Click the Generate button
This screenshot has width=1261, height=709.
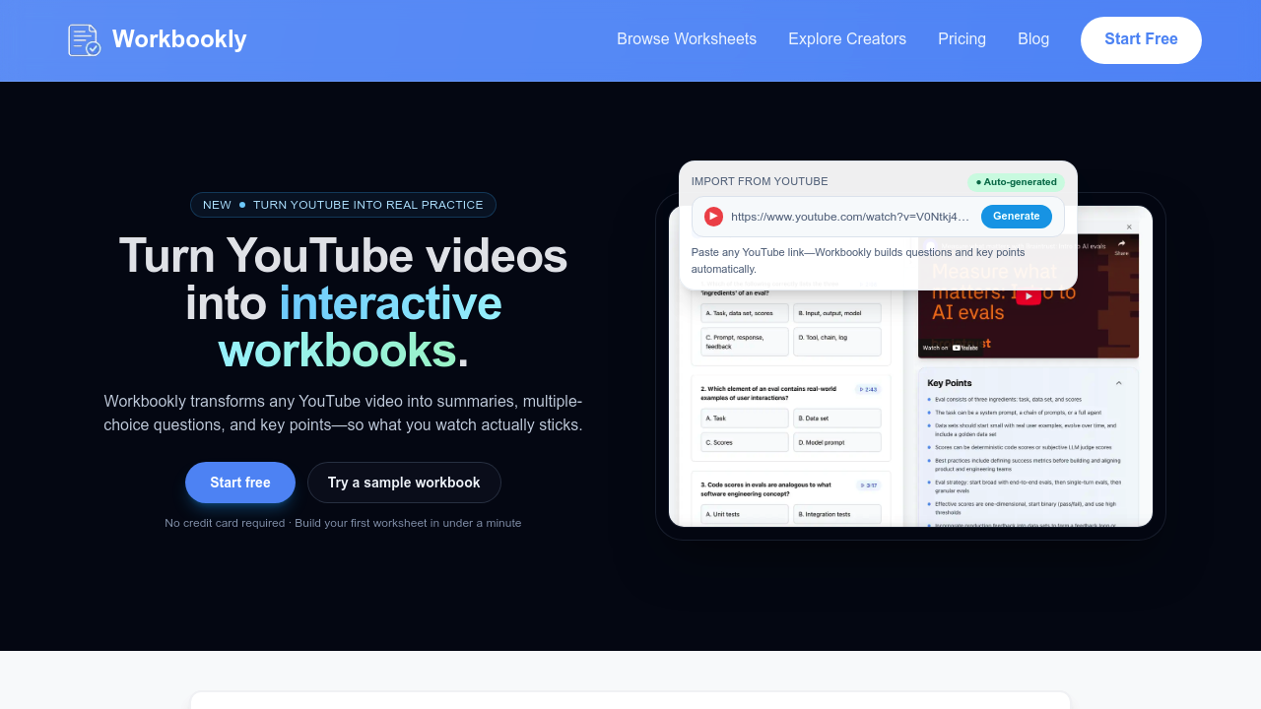1016,216
